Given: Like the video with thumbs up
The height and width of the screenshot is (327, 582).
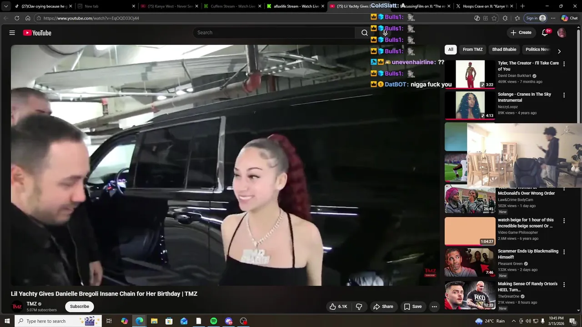Looking at the screenshot, I should [338, 307].
